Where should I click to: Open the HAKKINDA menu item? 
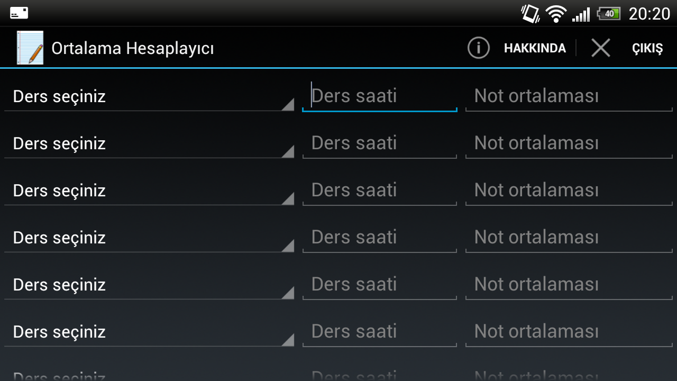tap(535, 48)
